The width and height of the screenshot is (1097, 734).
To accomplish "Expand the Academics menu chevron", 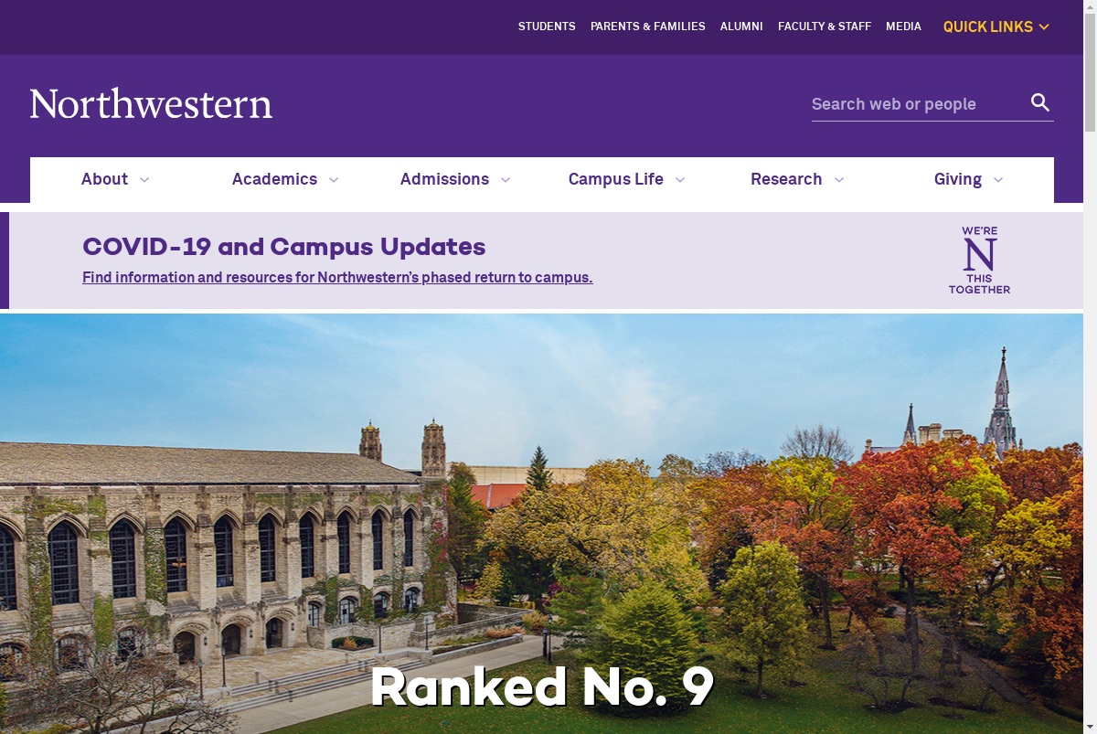I will click(334, 180).
